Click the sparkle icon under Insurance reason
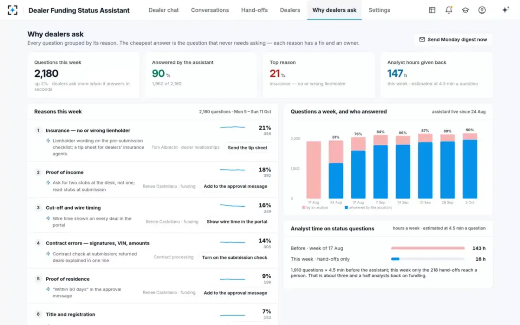The height and width of the screenshot is (325, 520). (x=49, y=141)
